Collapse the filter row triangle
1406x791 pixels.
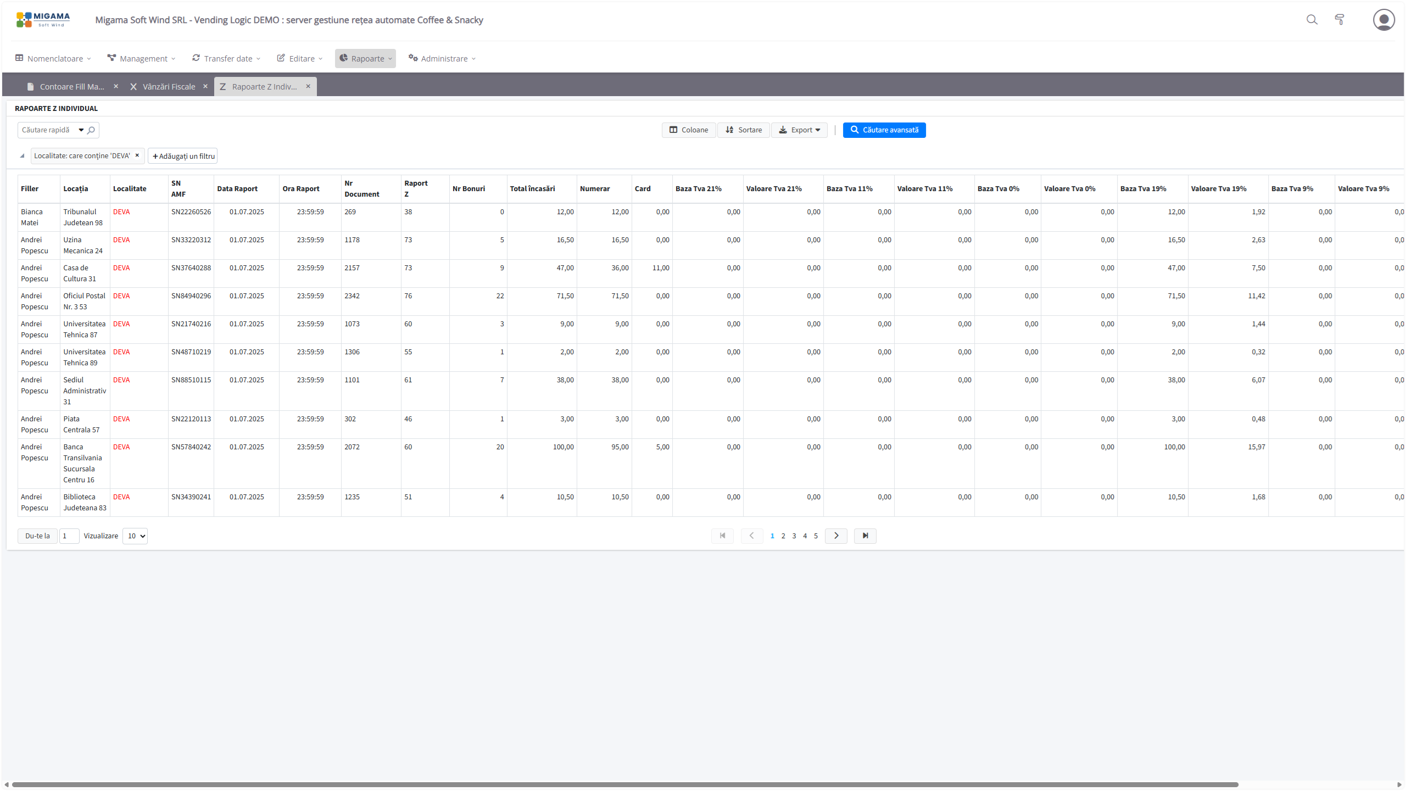(x=22, y=156)
